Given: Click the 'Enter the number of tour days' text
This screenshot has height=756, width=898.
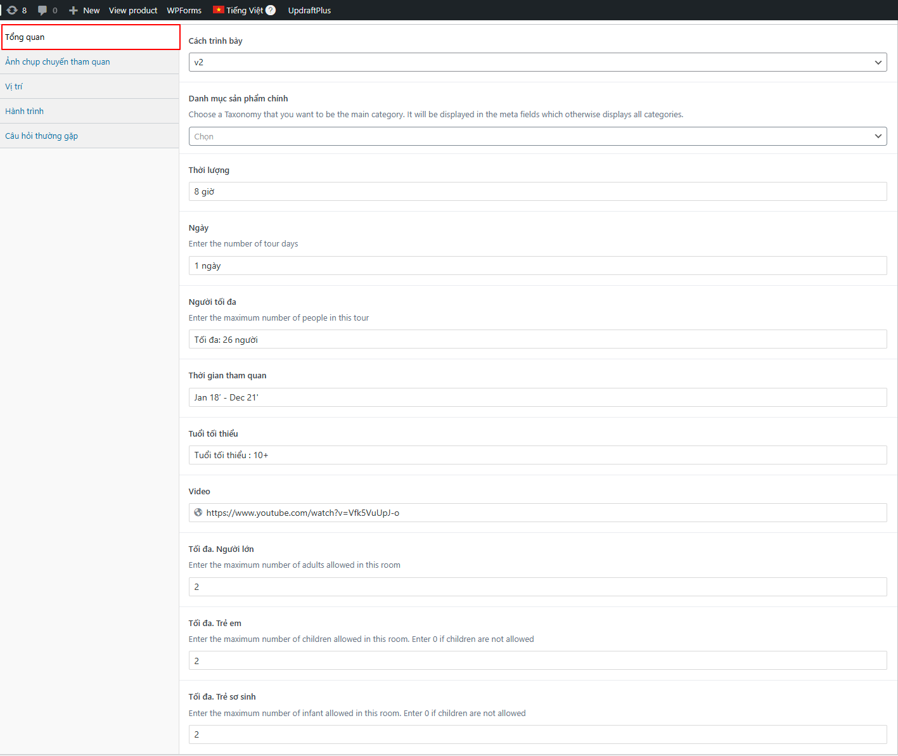Looking at the screenshot, I should point(243,243).
